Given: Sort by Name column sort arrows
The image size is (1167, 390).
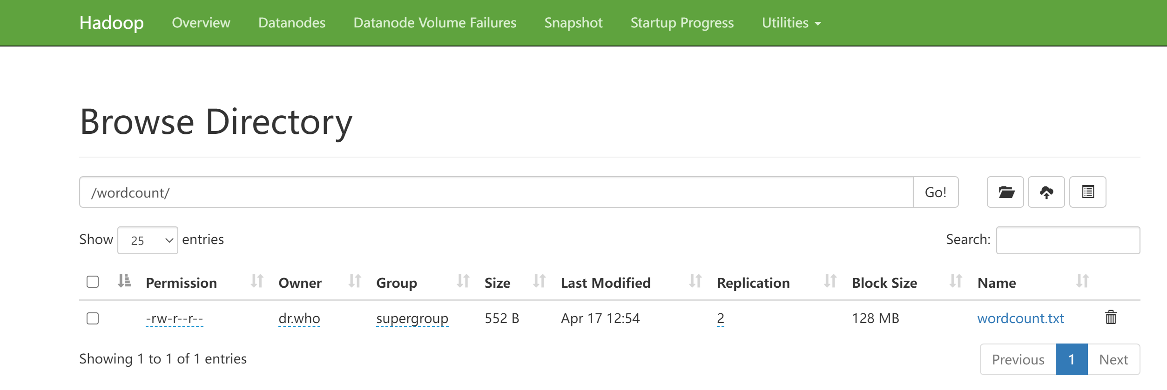Looking at the screenshot, I should 1082,281.
